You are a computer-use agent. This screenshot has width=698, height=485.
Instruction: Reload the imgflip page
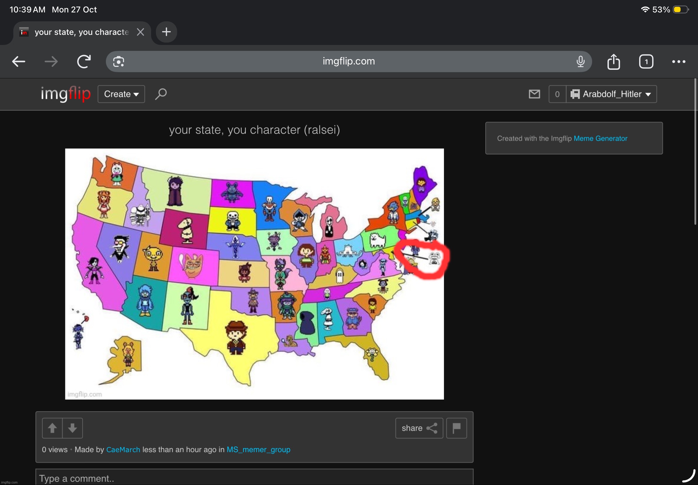84,62
